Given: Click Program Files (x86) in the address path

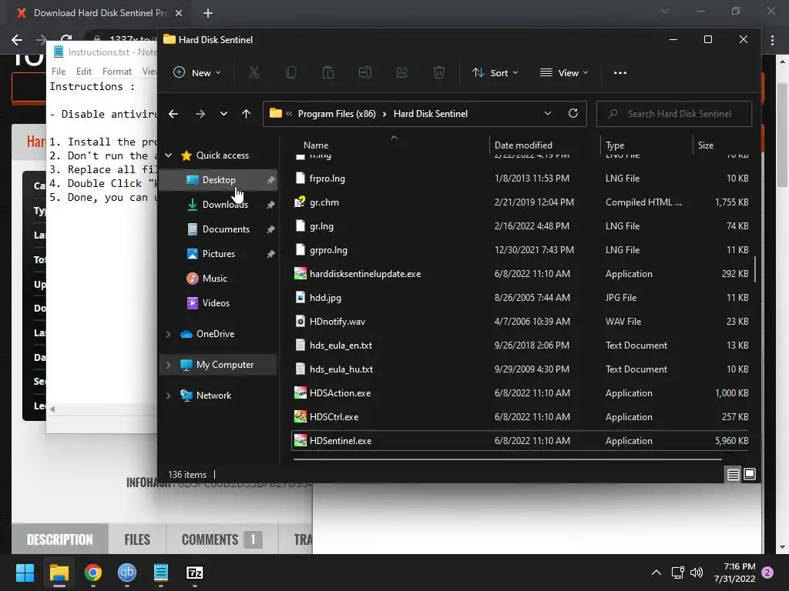Looking at the screenshot, I should 337,114.
